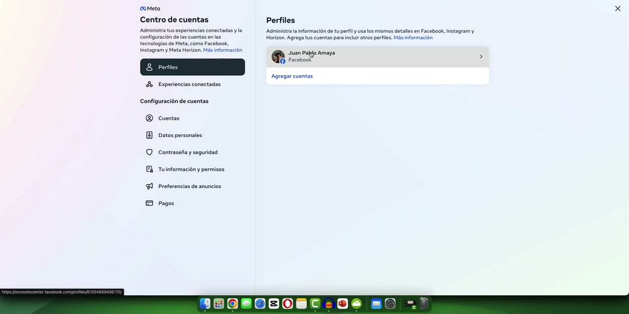Open System Settings from the dock
The image size is (629, 314).
pos(390,304)
